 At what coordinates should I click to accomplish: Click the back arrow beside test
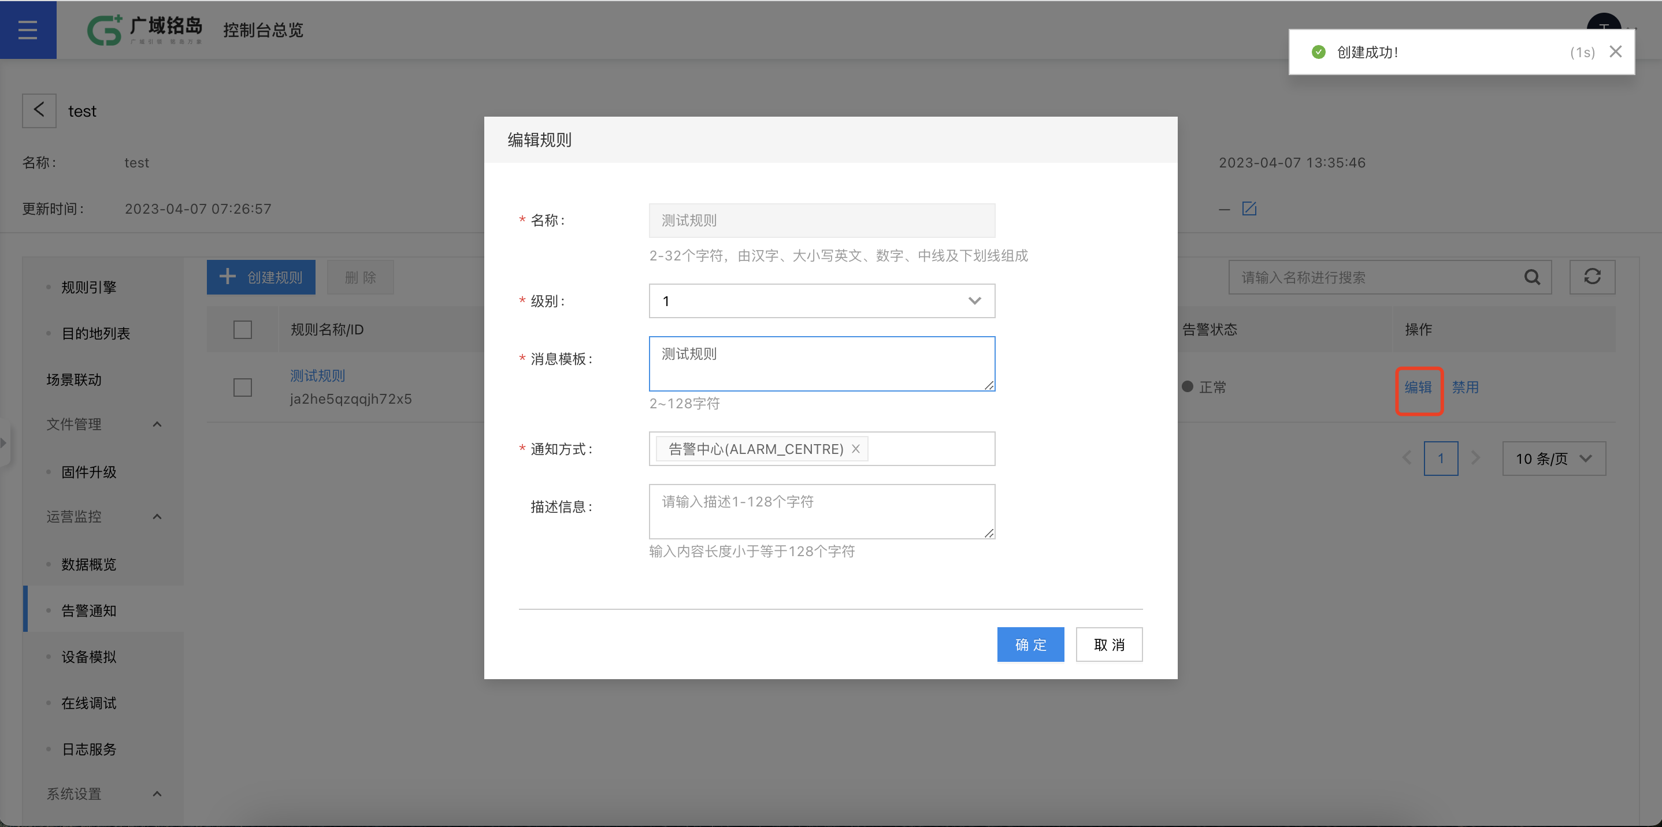click(x=39, y=111)
